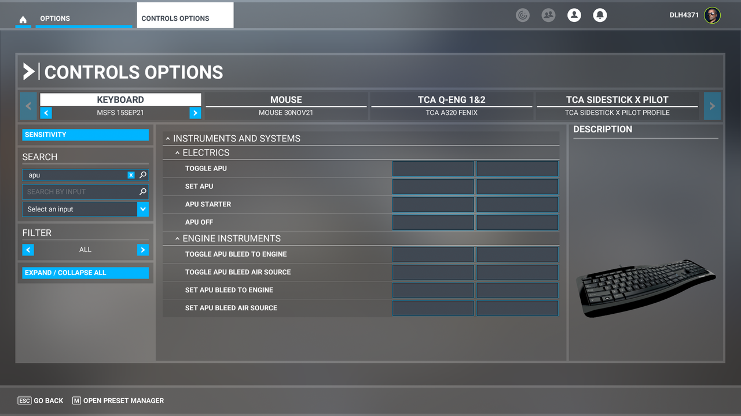Open the OPTIONS menu at top left
Screen dimensions: 741x416
(54, 18)
